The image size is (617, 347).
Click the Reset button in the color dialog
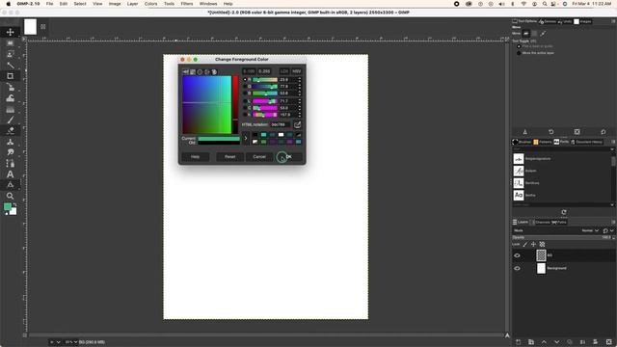point(229,156)
